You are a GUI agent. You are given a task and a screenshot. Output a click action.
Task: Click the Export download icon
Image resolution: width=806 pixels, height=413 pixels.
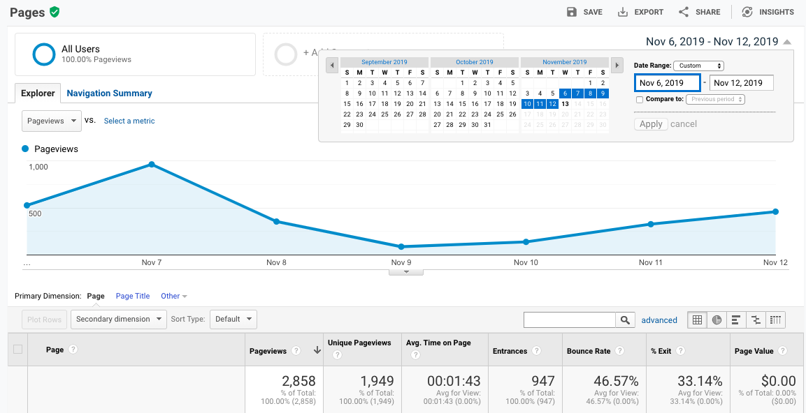pyautogui.click(x=623, y=12)
